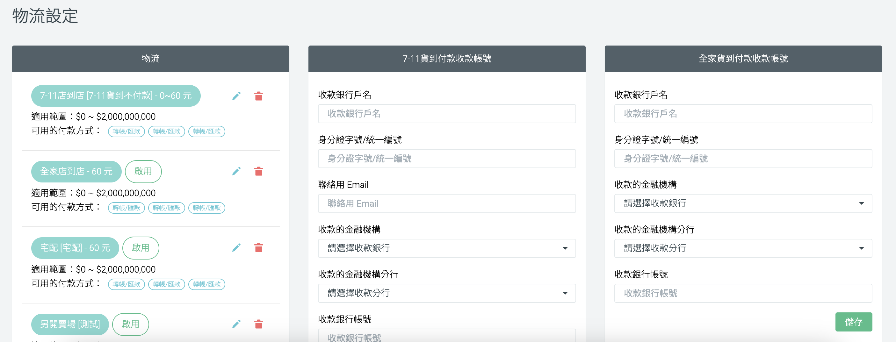The width and height of the screenshot is (896, 342).
Task: Click first 轉帳/匯款 tag under 全家店到店
Action: click(x=126, y=208)
